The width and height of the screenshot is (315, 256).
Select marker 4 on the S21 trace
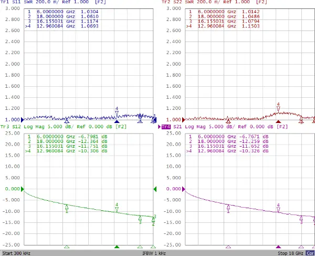click(278, 209)
